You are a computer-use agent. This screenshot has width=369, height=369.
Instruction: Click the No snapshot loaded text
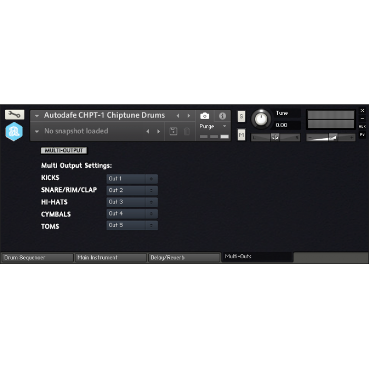(76, 131)
